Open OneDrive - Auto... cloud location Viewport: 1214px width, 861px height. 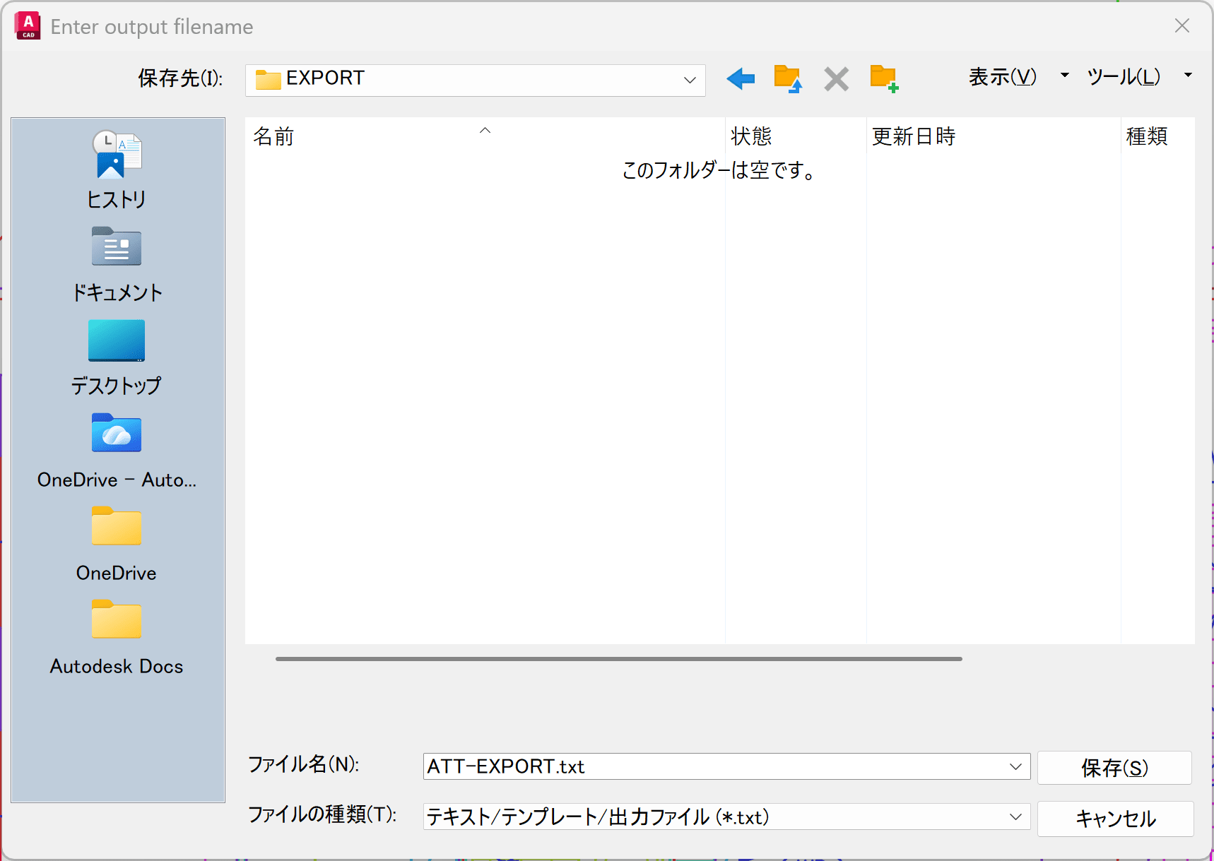tap(117, 450)
